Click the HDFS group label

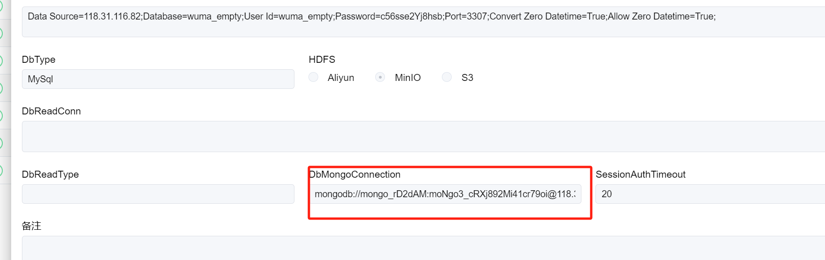tap(322, 60)
